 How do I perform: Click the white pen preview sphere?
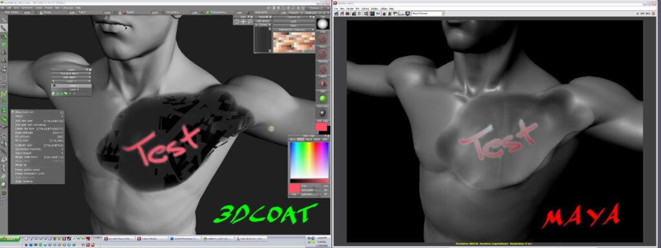pyautogui.click(x=323, y=24)
